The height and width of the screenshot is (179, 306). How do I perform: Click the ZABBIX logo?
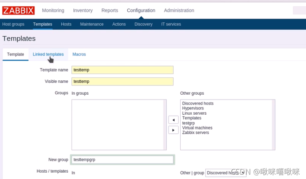(x=18, y=10)
